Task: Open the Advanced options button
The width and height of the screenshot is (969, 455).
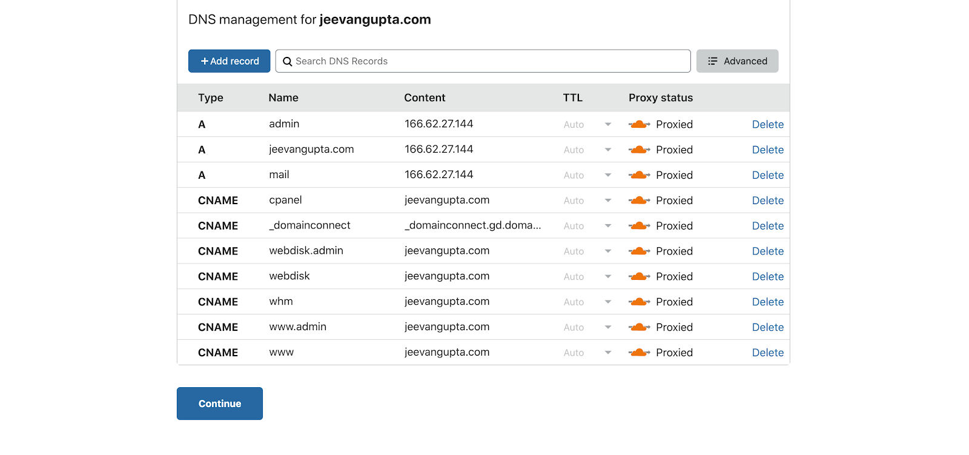Action: (737, 61)
